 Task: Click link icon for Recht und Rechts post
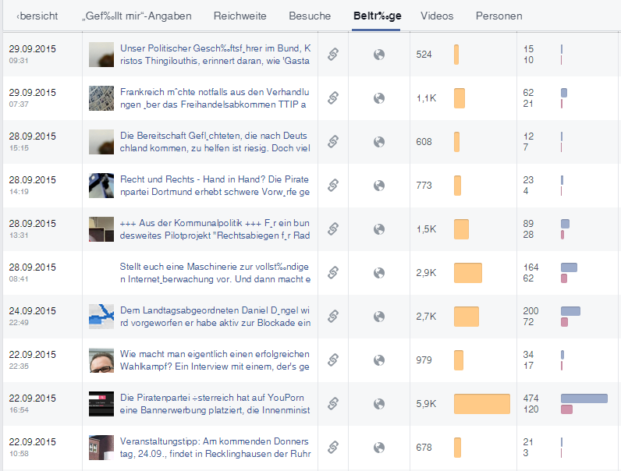point(333,186)
